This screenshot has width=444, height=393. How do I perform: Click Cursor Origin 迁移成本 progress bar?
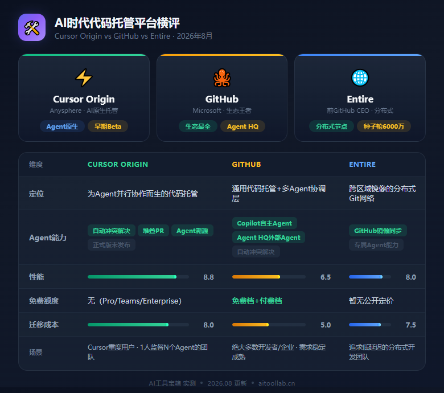(x=138, y=325)
